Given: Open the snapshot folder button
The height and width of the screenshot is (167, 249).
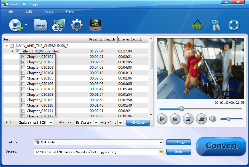Looking at the screenshot, I should [201, 119].
